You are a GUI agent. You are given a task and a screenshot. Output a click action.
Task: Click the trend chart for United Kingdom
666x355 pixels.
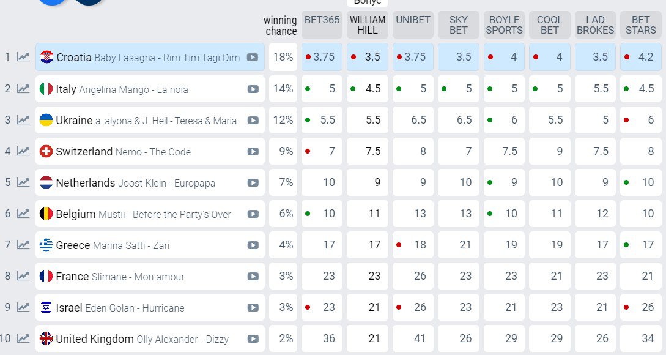tap(23, 338)
